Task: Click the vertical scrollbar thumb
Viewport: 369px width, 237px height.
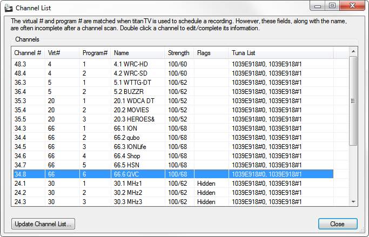Action: (353, 101)
